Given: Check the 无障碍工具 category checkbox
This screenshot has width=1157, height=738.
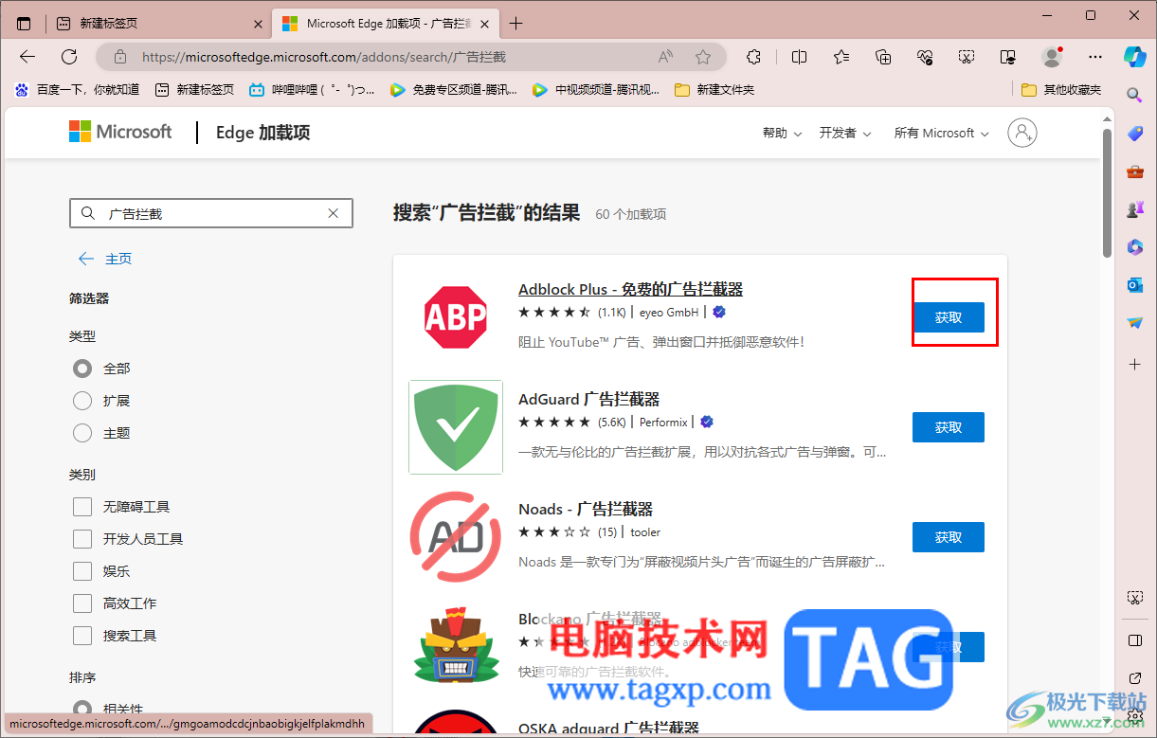Looking at the screenshot, I should click(82, 507).
